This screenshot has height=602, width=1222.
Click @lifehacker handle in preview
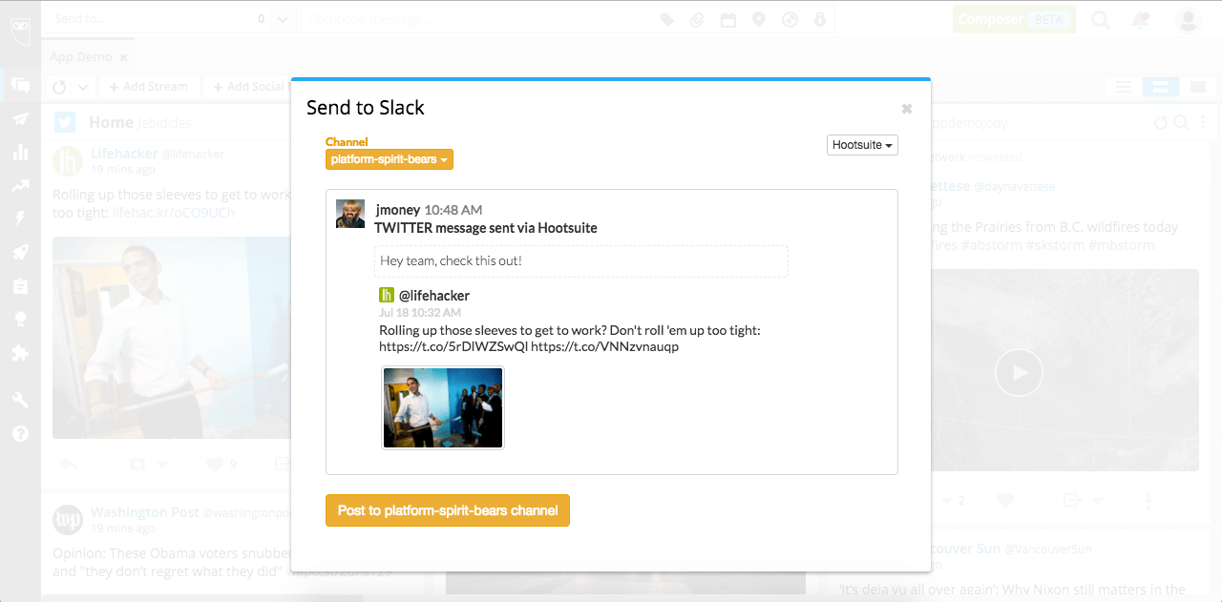(434, 296)
